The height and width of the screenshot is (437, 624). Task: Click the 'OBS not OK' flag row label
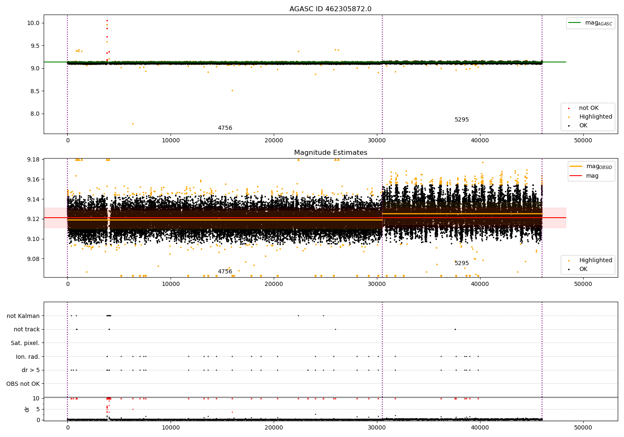[23, 384]
